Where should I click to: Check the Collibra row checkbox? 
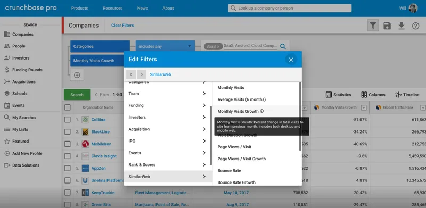[x=68, y=120]
